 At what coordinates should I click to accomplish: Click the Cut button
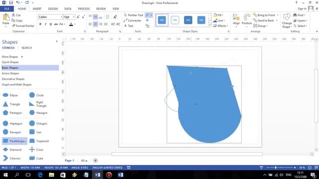16,15
